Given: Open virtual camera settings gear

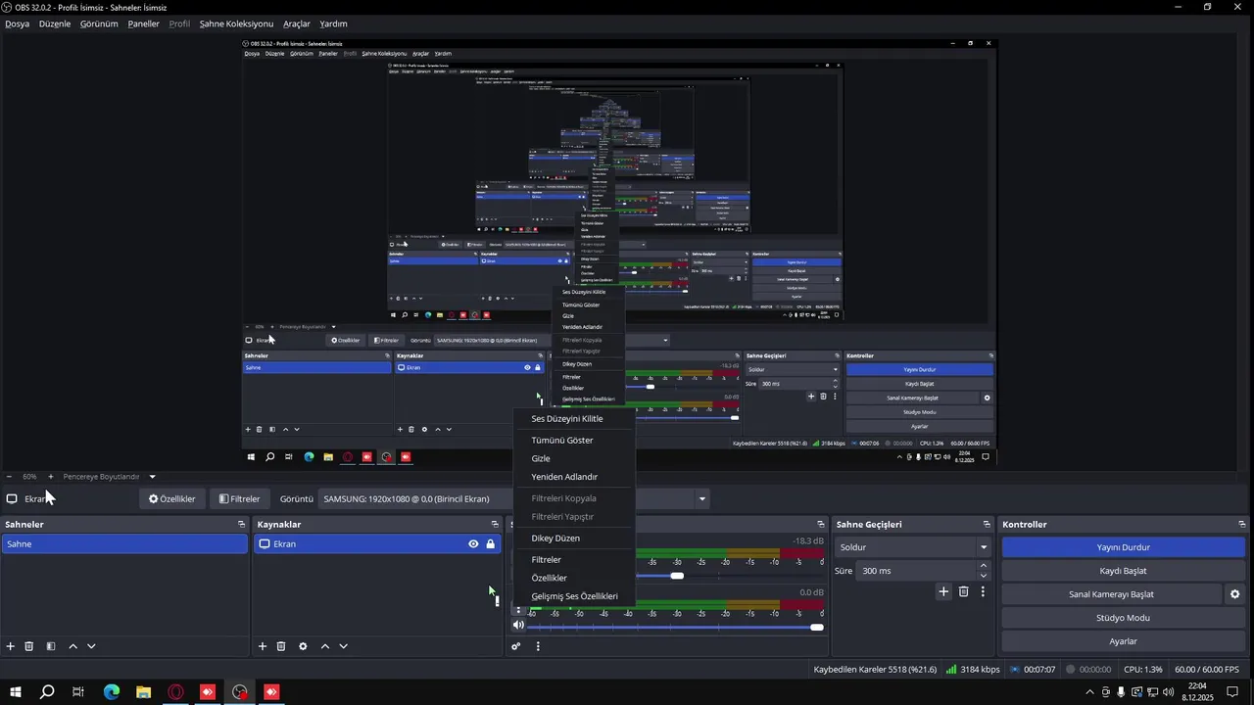Looking at the screenshot, I should click(1234, 594).
